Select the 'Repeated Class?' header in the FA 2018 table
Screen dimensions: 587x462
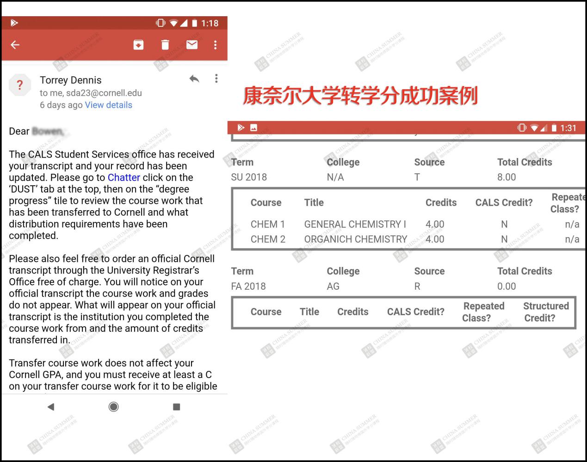click(x=483, y=312)
